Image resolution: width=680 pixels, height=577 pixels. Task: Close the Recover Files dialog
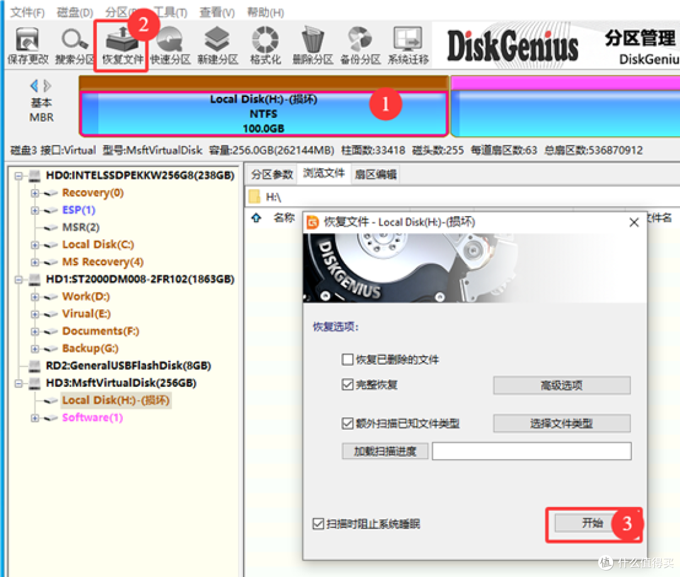tap(633, 222)
